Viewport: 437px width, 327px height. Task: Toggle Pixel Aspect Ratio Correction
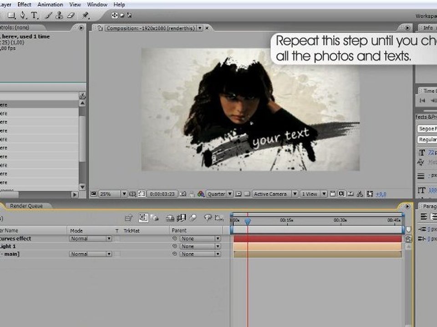(332, 194)
